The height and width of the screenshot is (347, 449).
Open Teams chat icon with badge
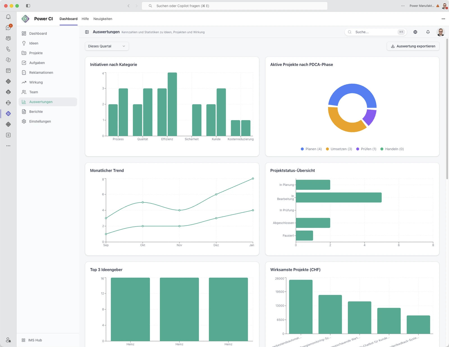click(x=8, y=28)
